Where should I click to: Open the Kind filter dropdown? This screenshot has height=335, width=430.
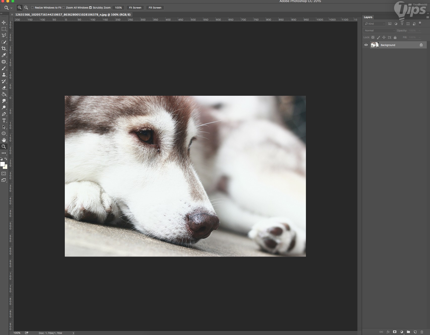tap(374, 24)
